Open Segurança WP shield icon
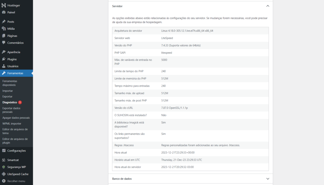The width and height of the screenshot is (324, 185). [x=4, y=167]
